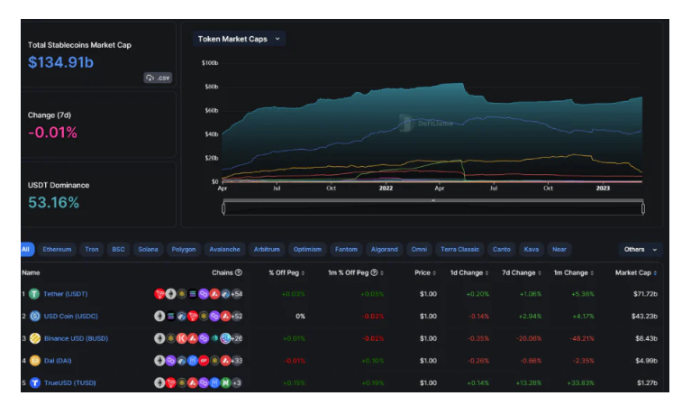Open the USD Coin (USDC) link
Image resolution: width=691 pixels, height=405 pixels.
(x=70, y=316)
